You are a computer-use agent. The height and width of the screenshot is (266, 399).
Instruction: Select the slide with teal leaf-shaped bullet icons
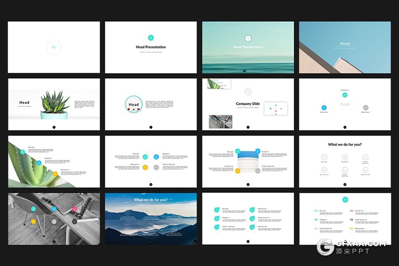pyautogui.click(x=248, y=219)
